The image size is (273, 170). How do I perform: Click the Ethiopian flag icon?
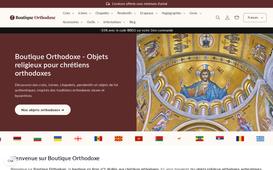pos(199,139)
